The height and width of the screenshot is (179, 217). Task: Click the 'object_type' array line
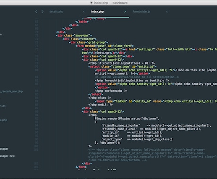coord(137,139)
